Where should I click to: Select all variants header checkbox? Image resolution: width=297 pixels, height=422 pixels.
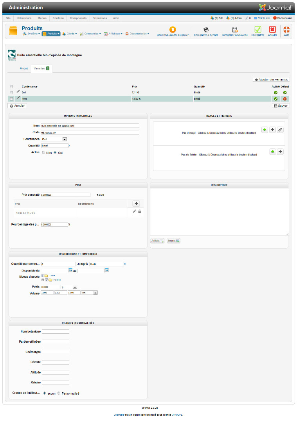click(x=11, y=87)
